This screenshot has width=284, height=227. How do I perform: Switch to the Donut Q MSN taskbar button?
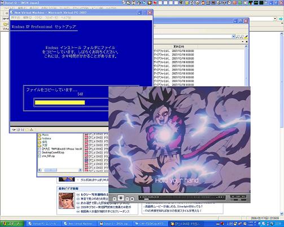click(115, 224)
